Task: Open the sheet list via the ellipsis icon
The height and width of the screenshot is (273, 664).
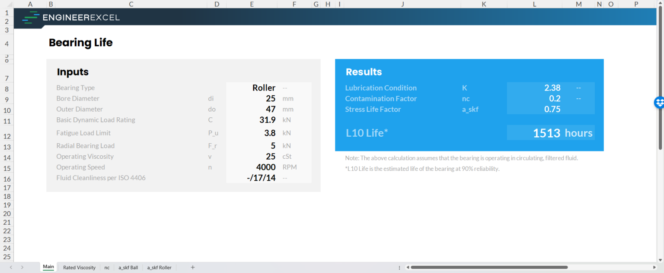Action: 399,267
